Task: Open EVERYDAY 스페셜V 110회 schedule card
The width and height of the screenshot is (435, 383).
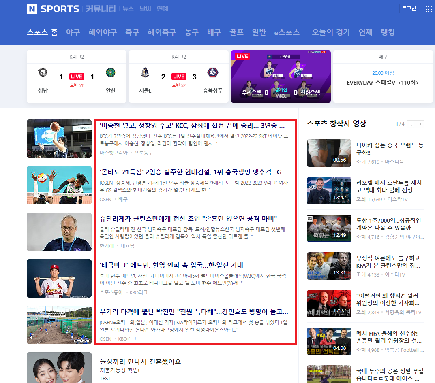Action: pos(383,77)
